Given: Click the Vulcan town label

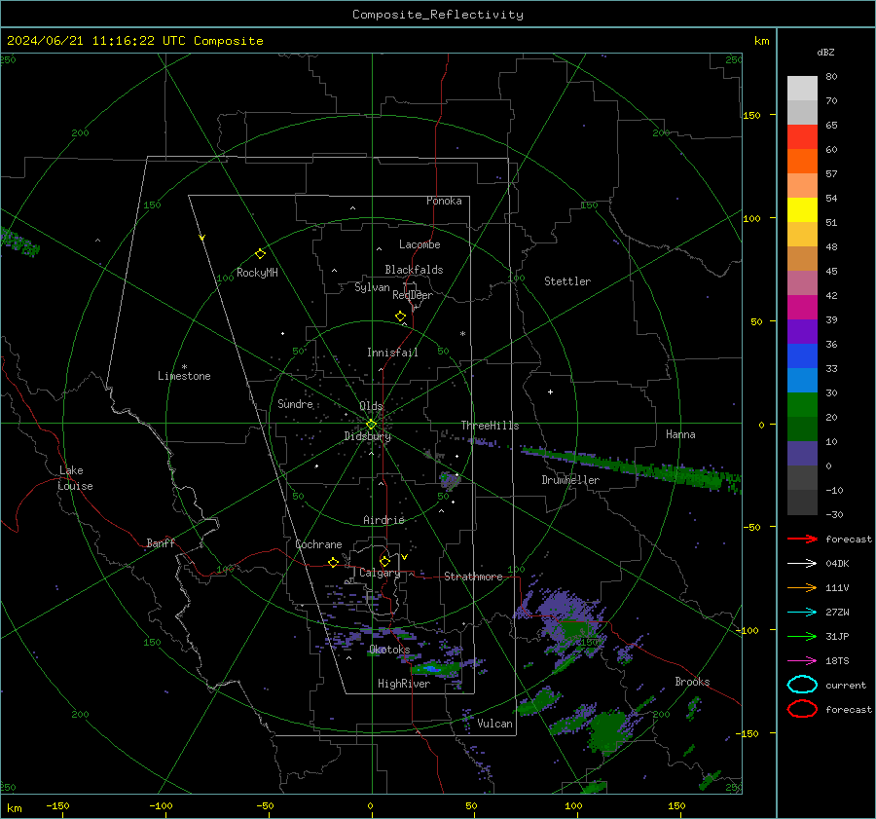Looking at the screenshot, I should click(x=494, y=724).
